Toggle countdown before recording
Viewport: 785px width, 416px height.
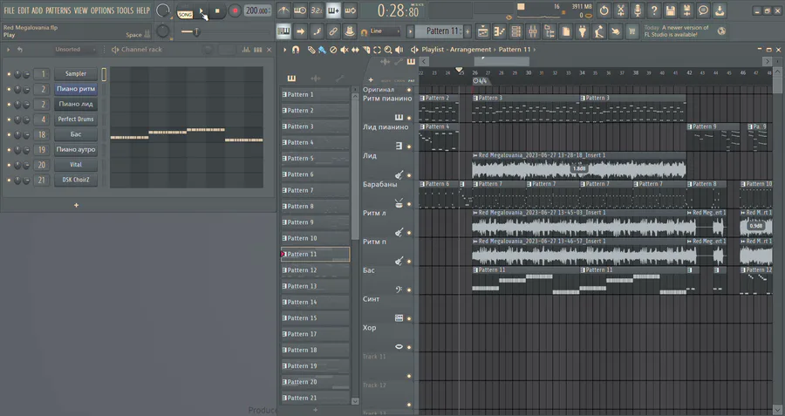pyautogui.click(x=317, y=10)
